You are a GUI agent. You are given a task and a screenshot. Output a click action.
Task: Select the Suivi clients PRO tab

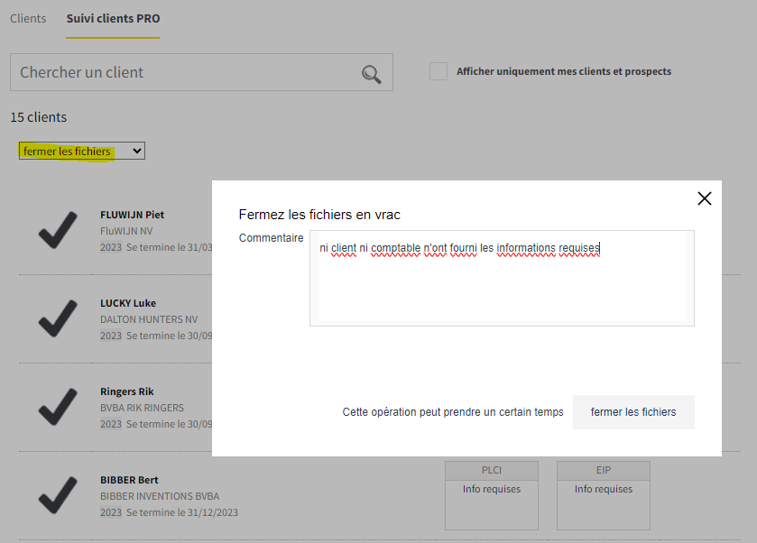click(113, 18)
